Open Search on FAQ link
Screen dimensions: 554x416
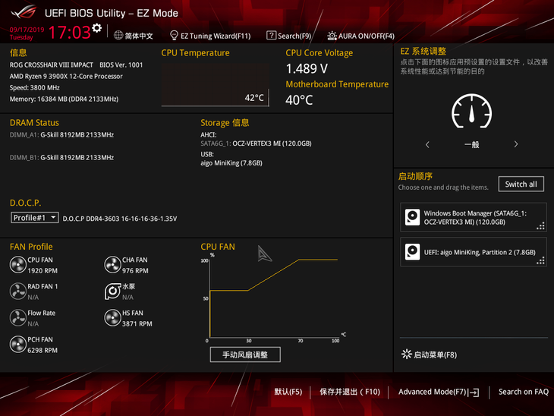[x=524, y=392]
